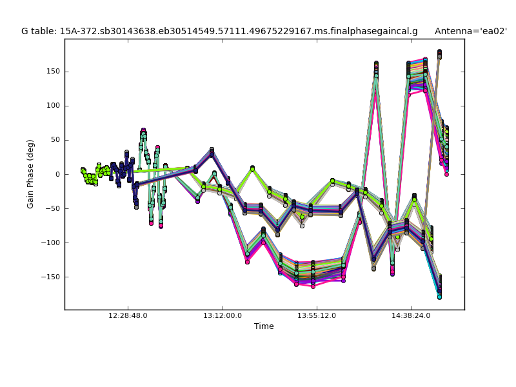
Task: Click the Antenna='ea02' label in the title
Action: [x=470, y=31]
